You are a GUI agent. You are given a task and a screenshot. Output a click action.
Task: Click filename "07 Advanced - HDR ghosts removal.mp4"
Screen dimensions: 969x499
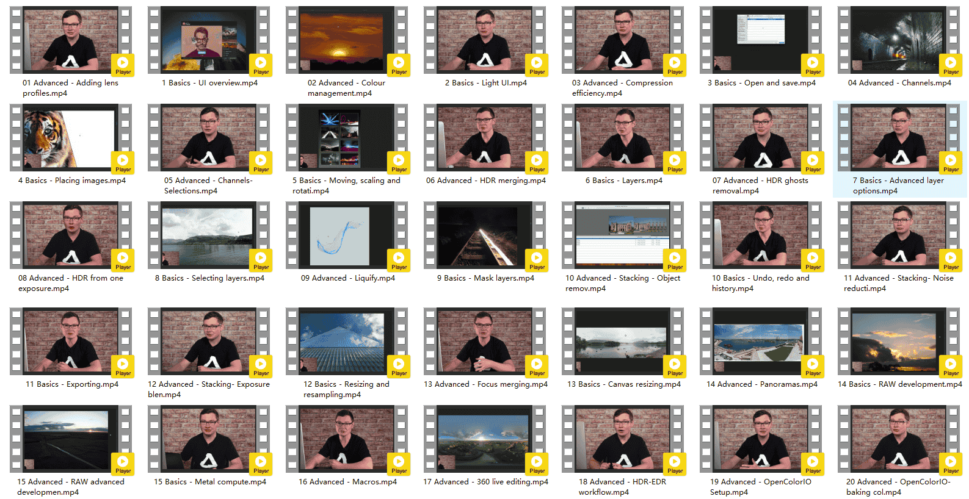tap(760, 185)
